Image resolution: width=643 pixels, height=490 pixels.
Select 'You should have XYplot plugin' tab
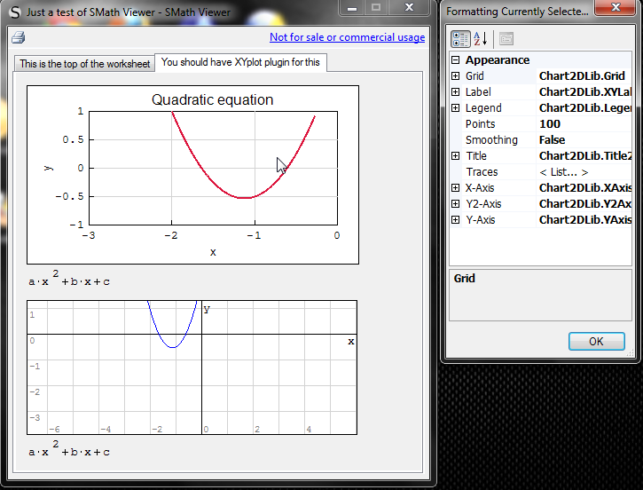240,62
